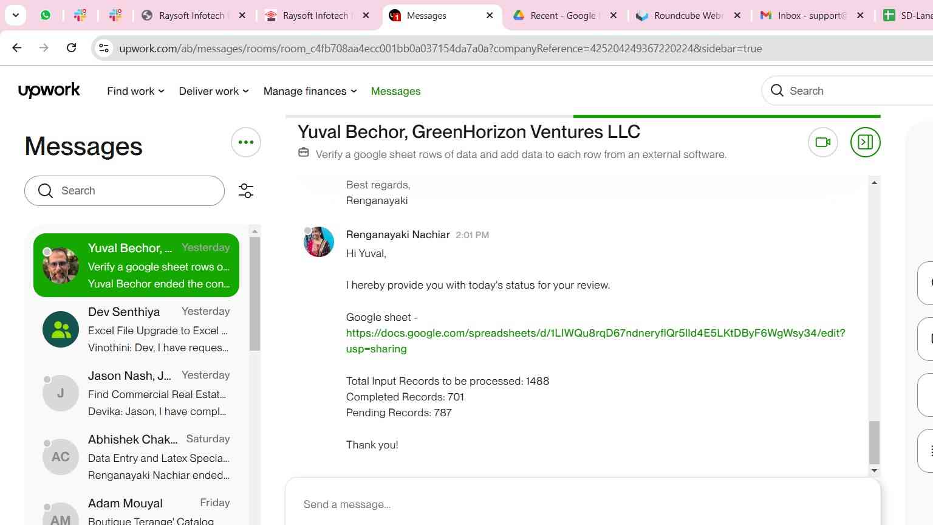Viewport: 933px width, 525px height.
Task: Expand the Manage finances menu
Action: click(x=310, y=91)
